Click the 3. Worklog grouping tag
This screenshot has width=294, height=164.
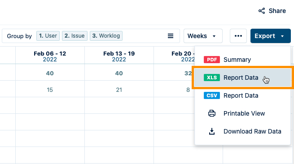tap(106, 36)
